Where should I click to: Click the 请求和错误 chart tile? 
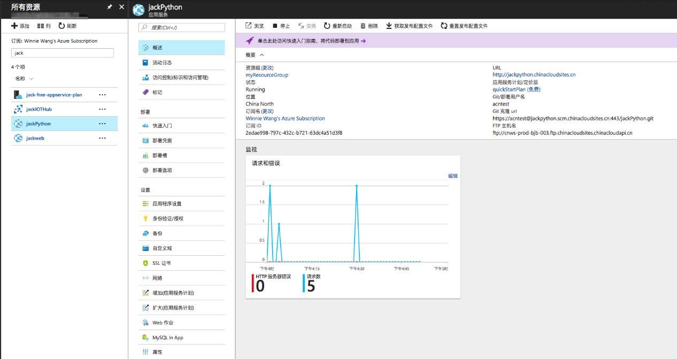click(x=353, y=227)
